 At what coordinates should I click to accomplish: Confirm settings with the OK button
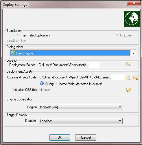click(x=60, y=137)
